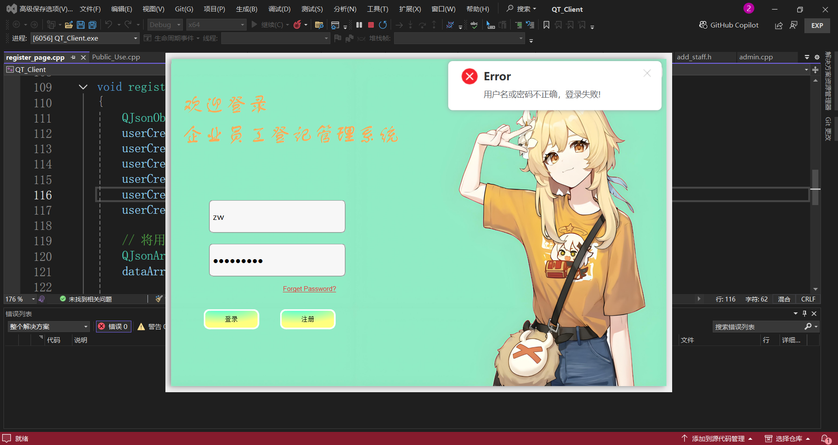Pin the register_page.cpp tab
838x445 pixels.
(x=73, y=57)
